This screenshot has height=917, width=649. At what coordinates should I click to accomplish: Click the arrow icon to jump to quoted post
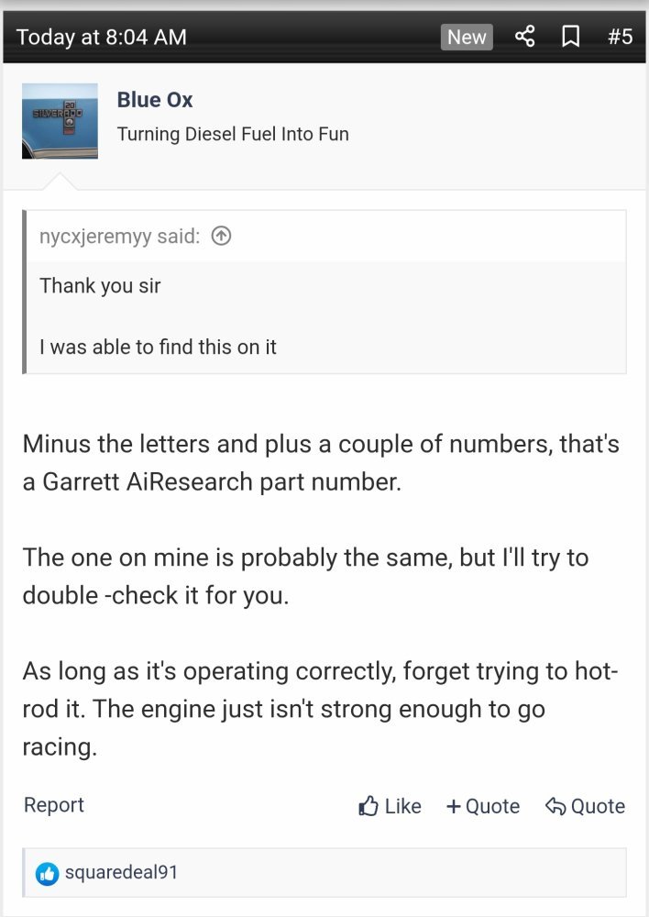(220, 235)
